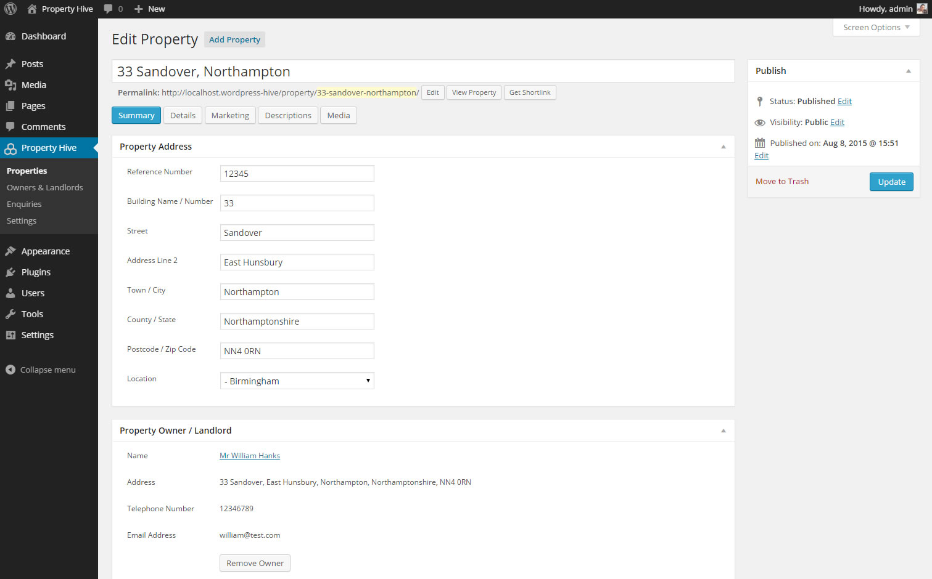Open the Descriptions tab
Viewport: 932px width, 579px height.
288,115
